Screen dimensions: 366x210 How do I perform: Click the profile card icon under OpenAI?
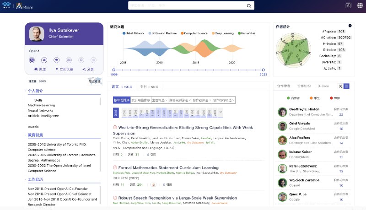[x=32, y=60]
